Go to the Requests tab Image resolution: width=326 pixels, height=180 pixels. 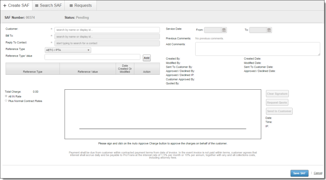[x=80, y=5]
